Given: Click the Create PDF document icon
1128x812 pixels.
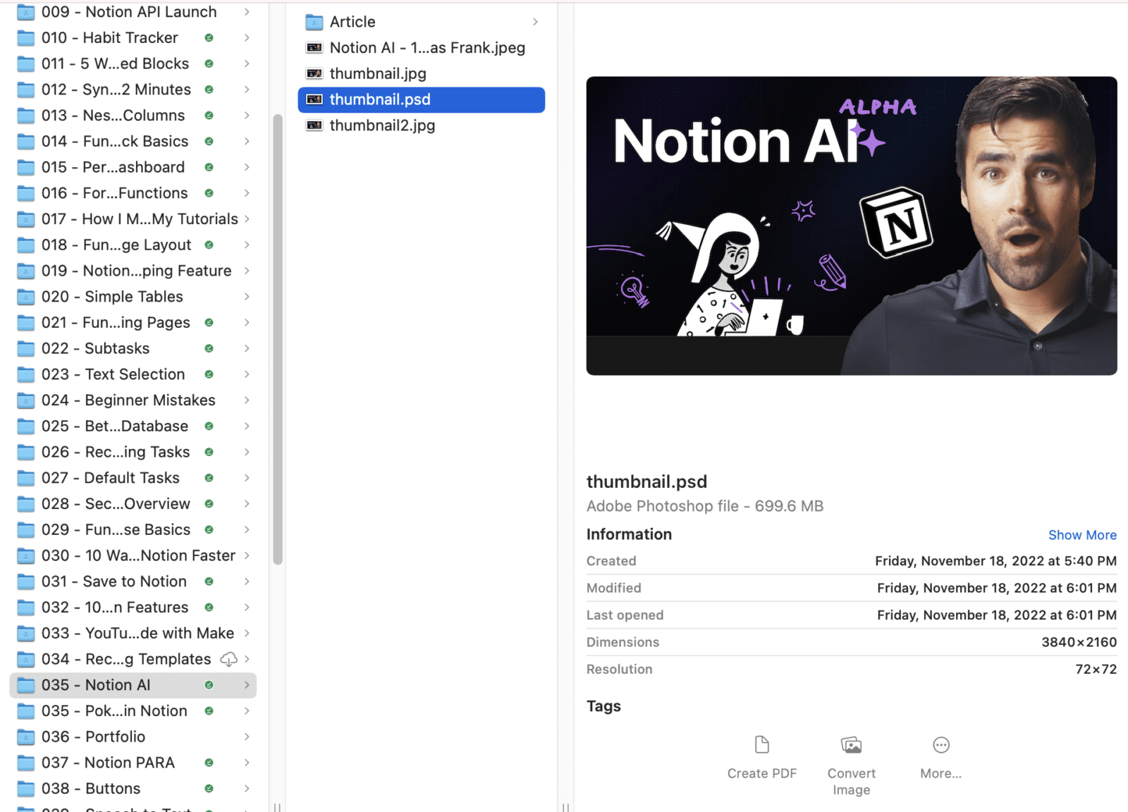Looking at the screenshot, I should tap(761, 744).
